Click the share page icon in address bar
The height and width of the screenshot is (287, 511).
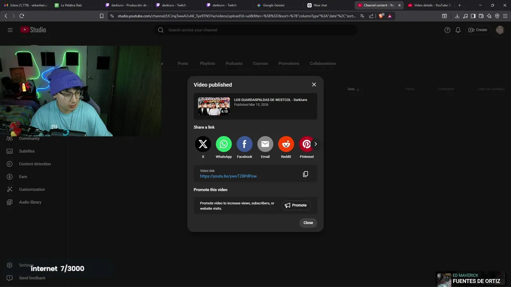point(371,16)
